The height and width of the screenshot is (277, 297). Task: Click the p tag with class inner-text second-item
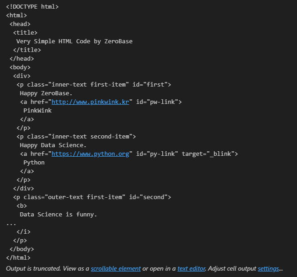(x=76, y=137)
